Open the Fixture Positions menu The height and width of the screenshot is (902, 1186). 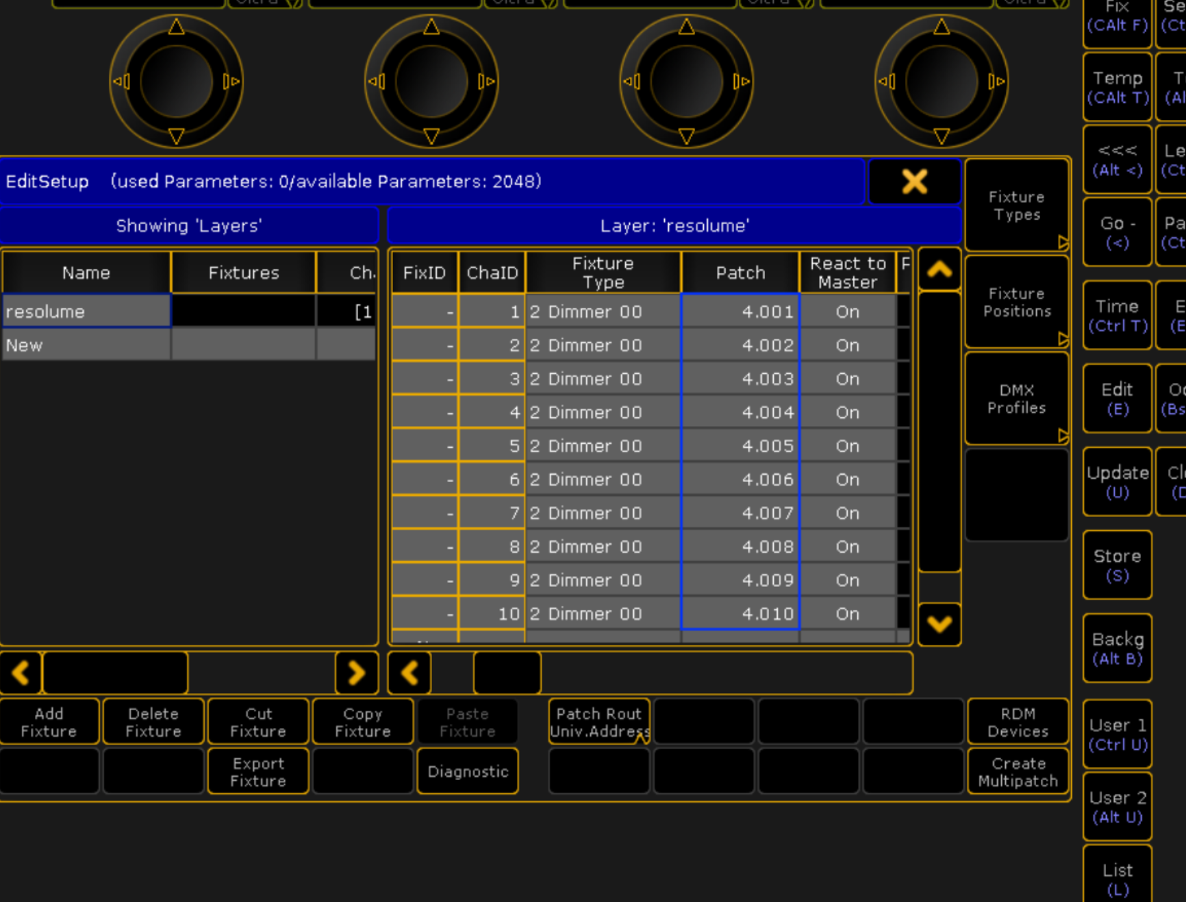pos(1017,302)
